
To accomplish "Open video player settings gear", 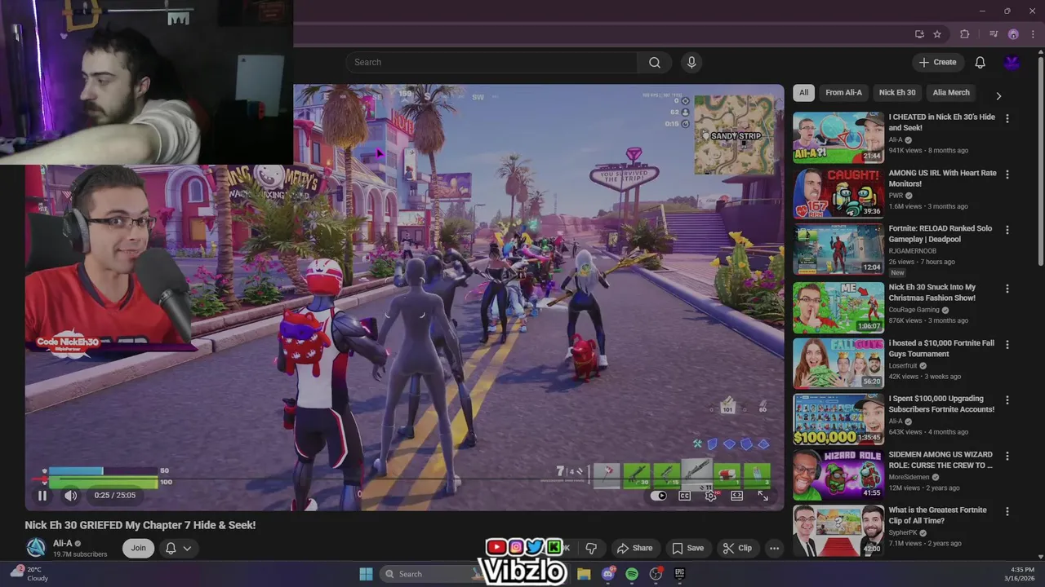I will (x=711, y=496).
